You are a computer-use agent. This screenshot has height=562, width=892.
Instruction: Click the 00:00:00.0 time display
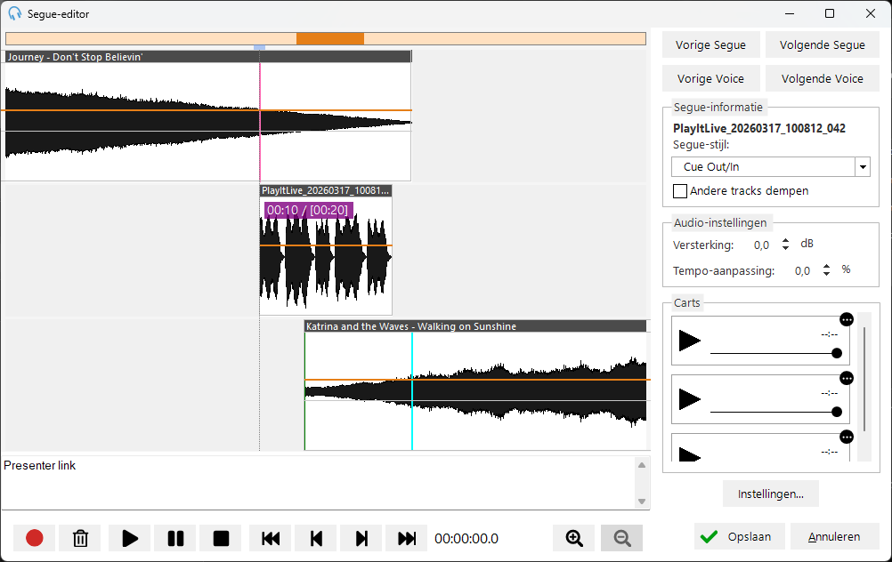466,539
